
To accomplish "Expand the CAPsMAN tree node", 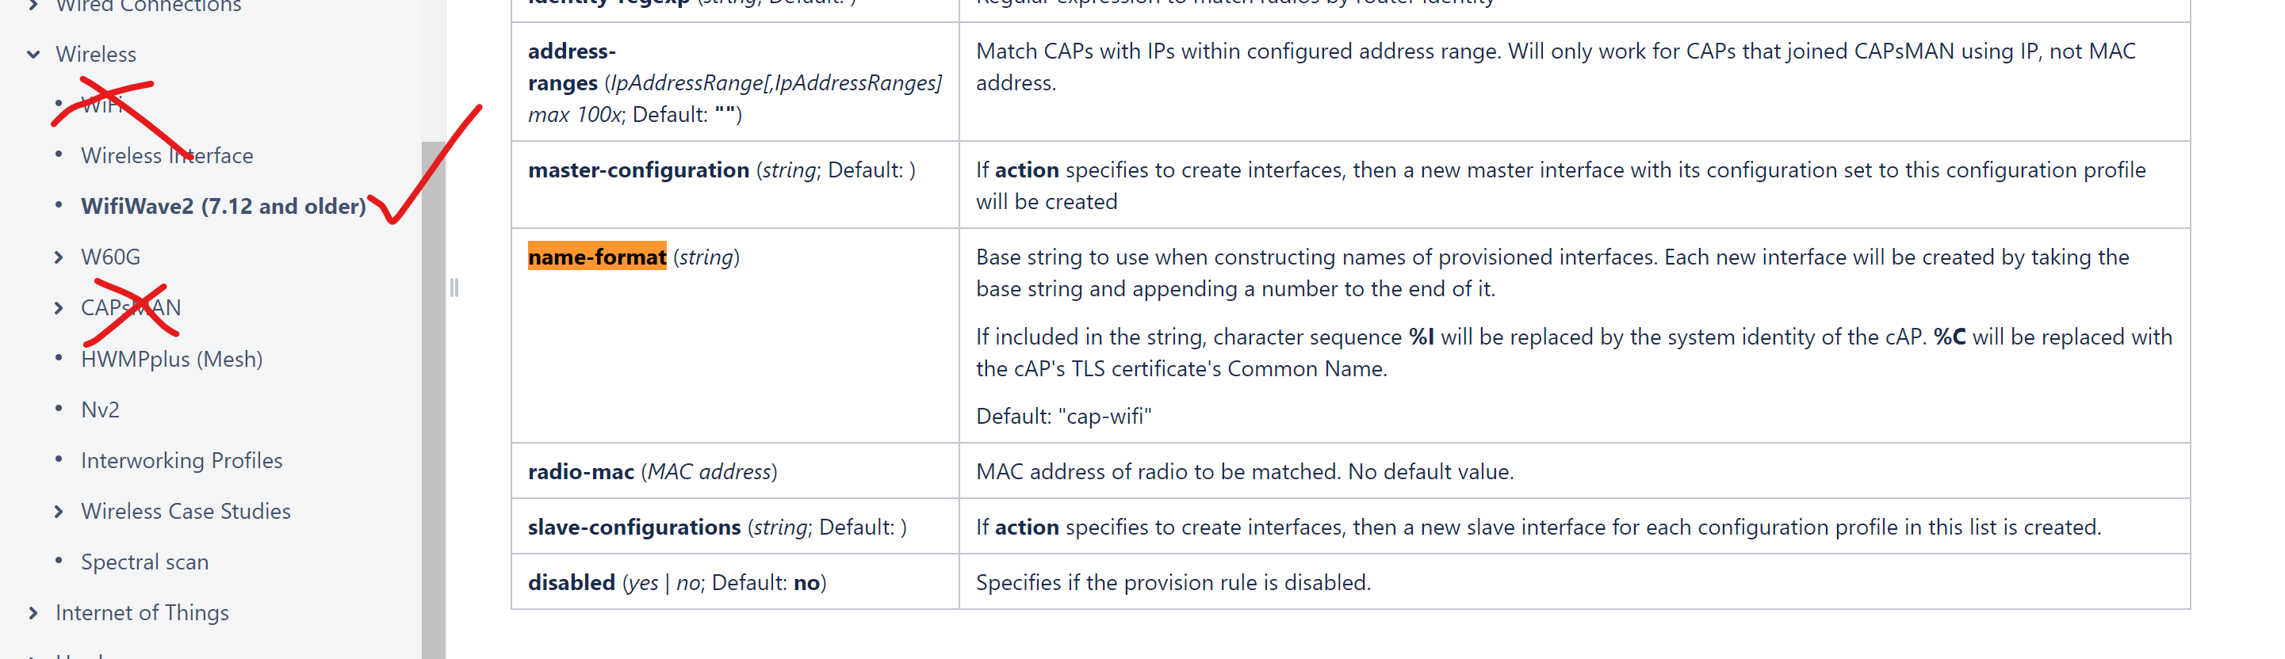I will tap(59, 308).
